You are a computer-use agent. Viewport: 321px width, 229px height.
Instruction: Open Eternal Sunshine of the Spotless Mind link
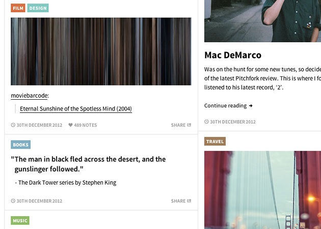click(x=75, y=109)
